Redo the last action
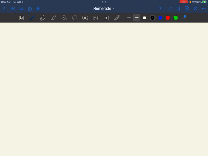The width and height of the screenshot is (208, 156). [x=170, y=9]
